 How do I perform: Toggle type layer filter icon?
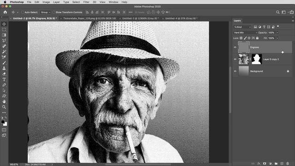tap(264, 27)
